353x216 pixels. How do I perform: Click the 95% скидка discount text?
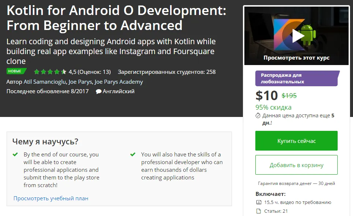point(274,107)
